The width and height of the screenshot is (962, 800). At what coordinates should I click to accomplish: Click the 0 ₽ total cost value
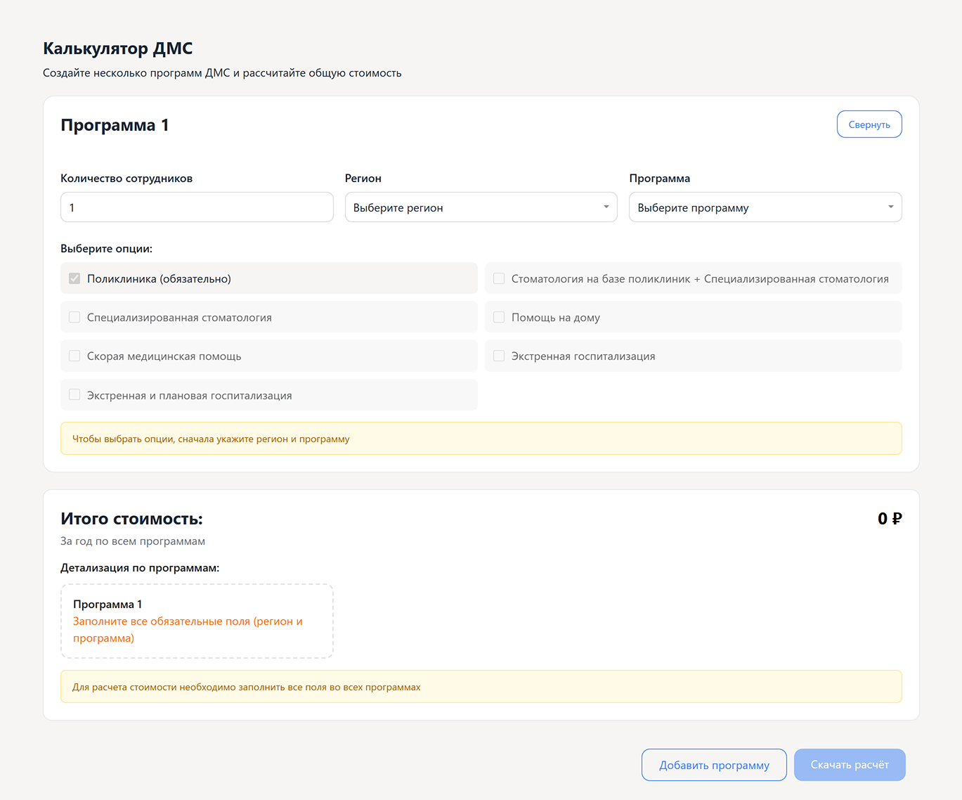tap(889, 519)
